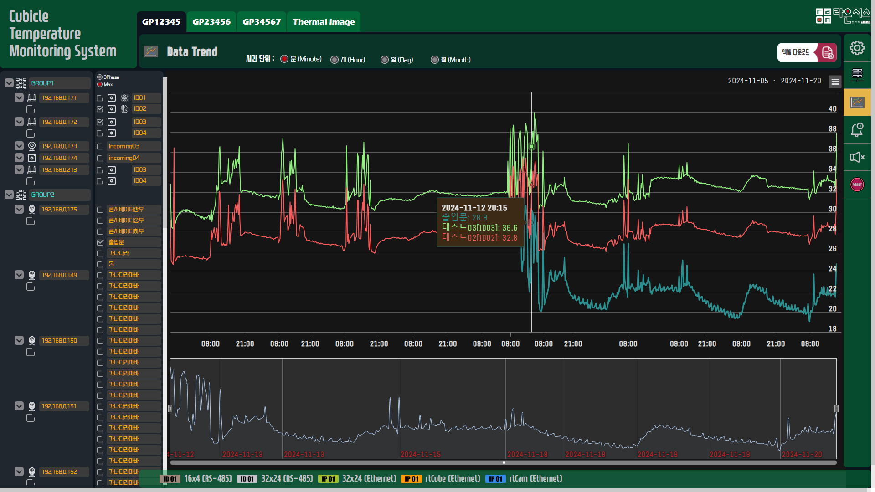The height and width of the screenshot is (492, 875).
Task: Select the 3Phase radio option
Action: click(100, 77)
